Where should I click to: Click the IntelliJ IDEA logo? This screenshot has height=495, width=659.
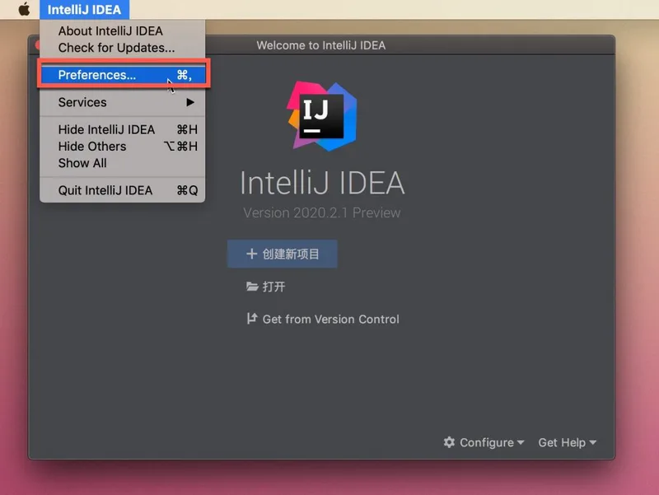click(322, 116)
